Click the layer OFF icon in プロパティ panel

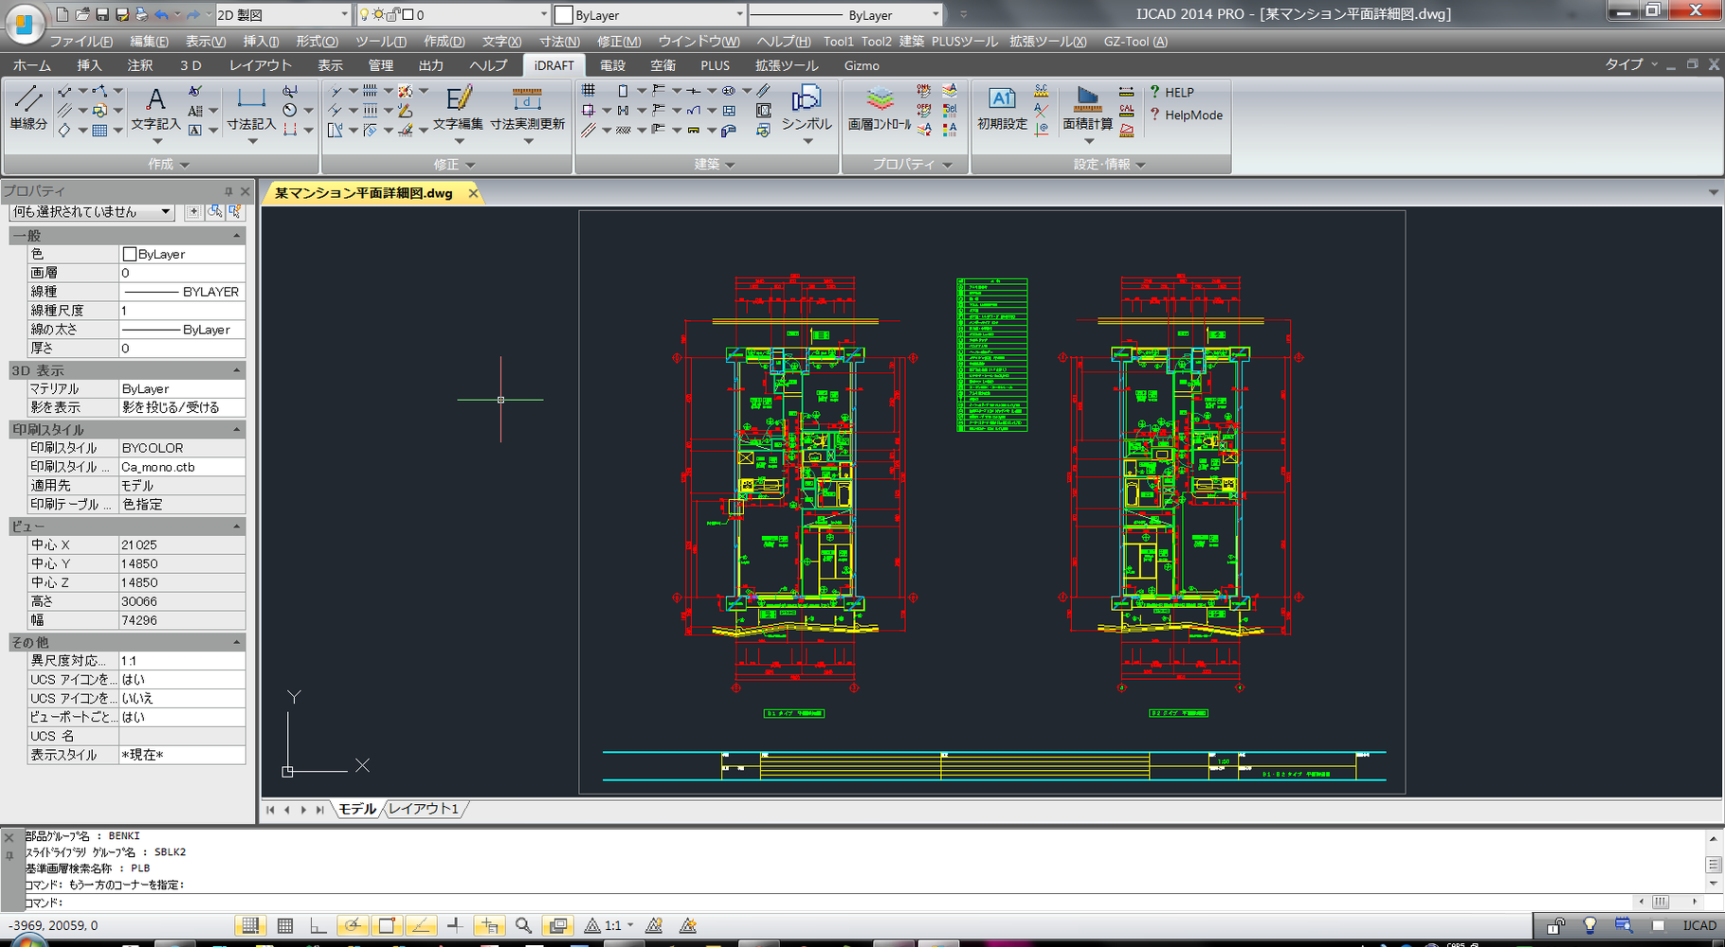923,110
